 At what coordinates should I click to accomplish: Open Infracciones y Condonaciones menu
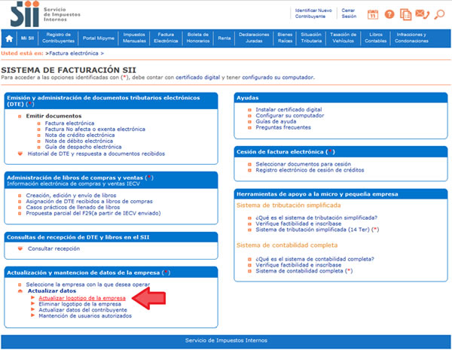point(411,38)
